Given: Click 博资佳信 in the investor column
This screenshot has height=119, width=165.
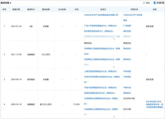Looking at the screenshot, I should (x=88, y=43).
